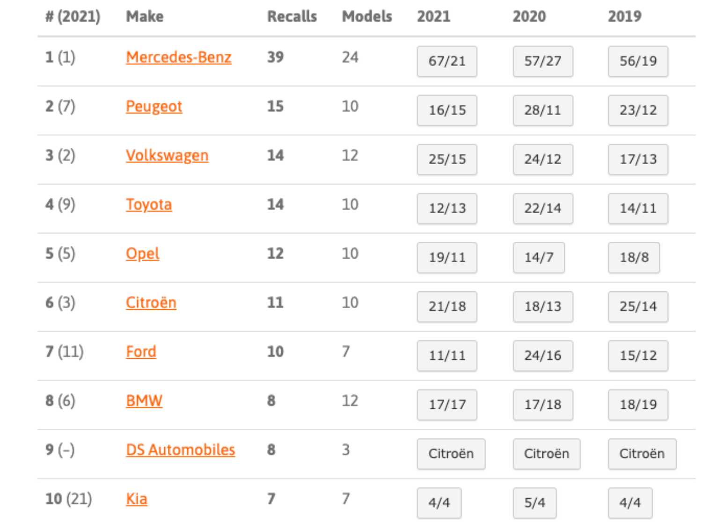702x522 pixels.
Task: Open the Mercedes-Benz make link
Action: tap(178, 58)
